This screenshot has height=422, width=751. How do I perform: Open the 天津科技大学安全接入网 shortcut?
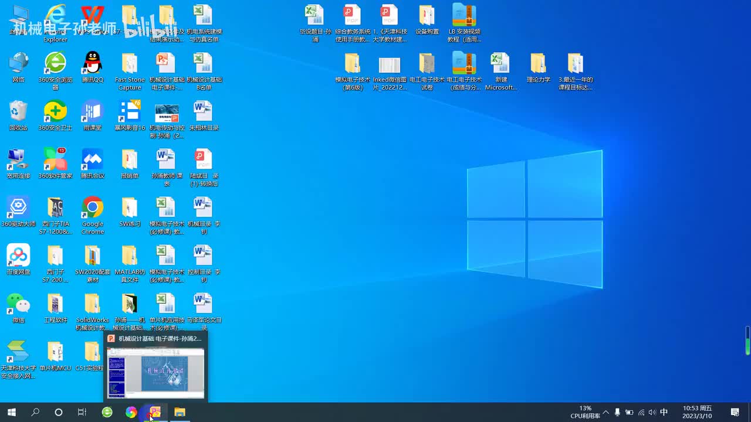(18, 360)
